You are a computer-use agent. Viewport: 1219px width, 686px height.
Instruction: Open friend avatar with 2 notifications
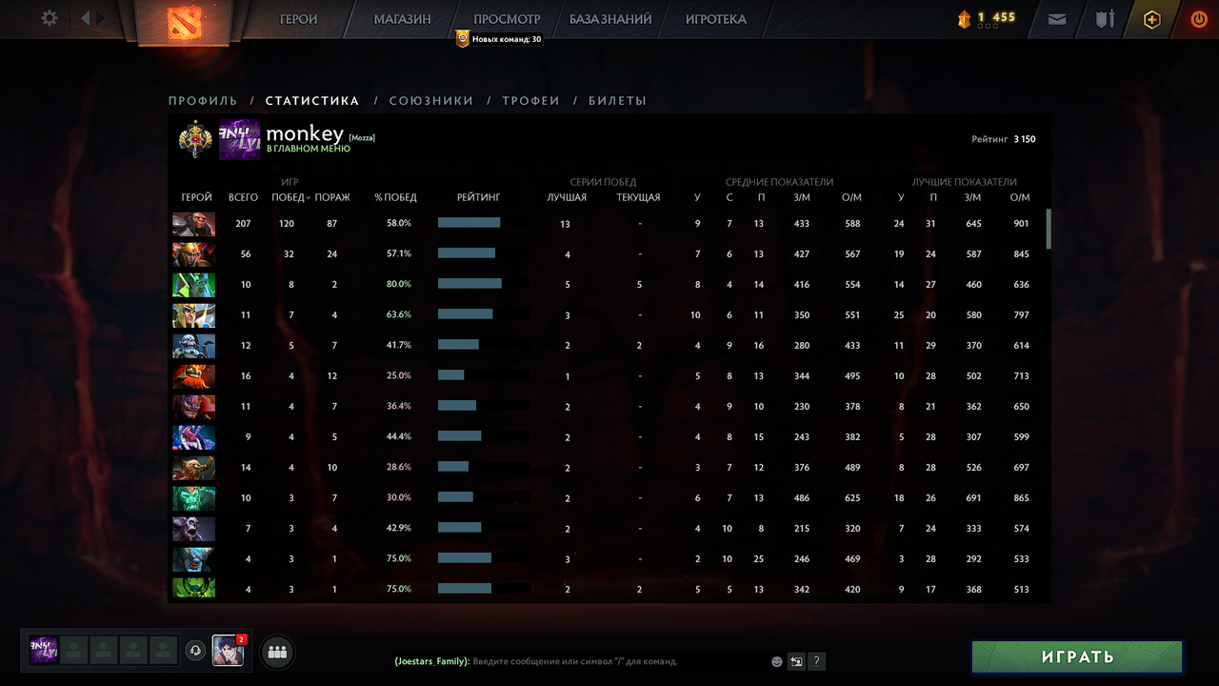[x=229, y=650]
